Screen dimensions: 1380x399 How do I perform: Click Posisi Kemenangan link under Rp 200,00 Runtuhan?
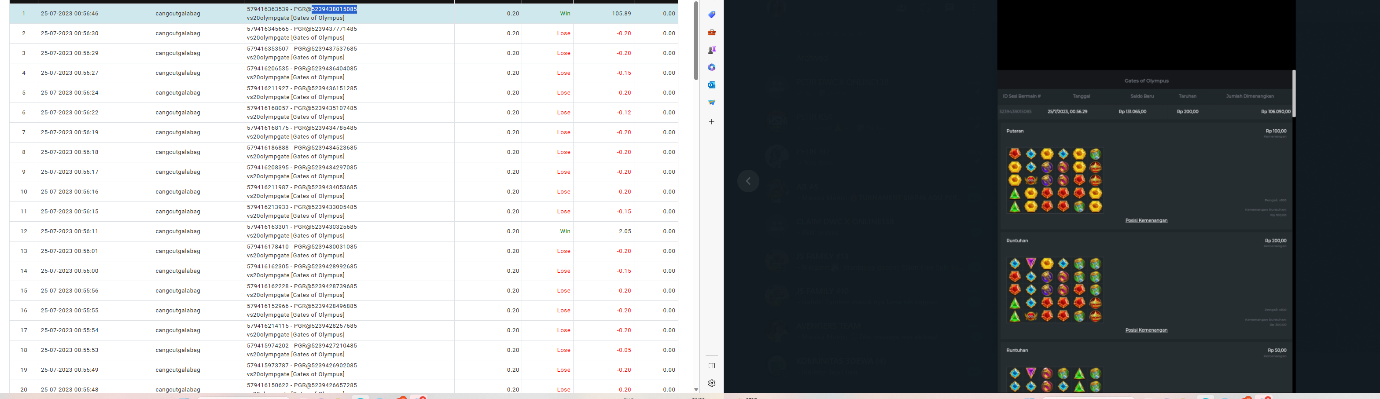tap(1146, 330)
